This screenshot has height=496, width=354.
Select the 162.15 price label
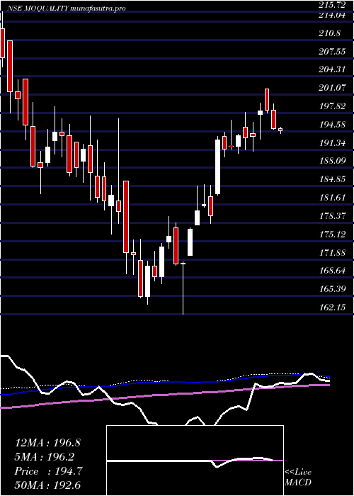(x=331, y=307)
